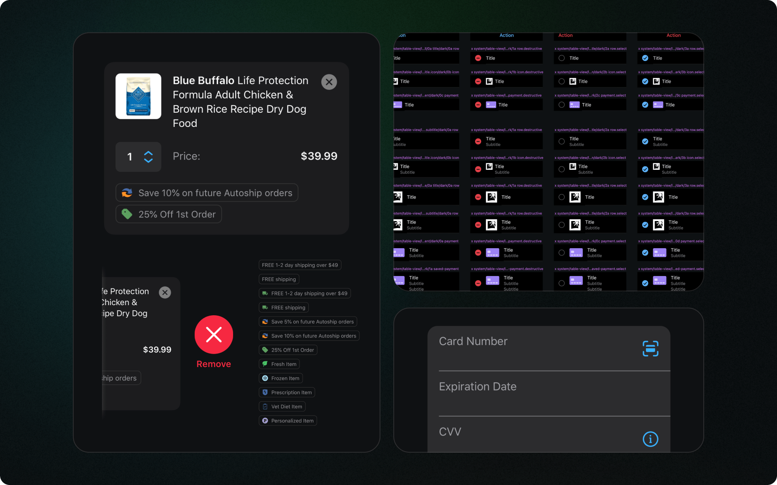Click the Price: label

[x=187, y=156]
